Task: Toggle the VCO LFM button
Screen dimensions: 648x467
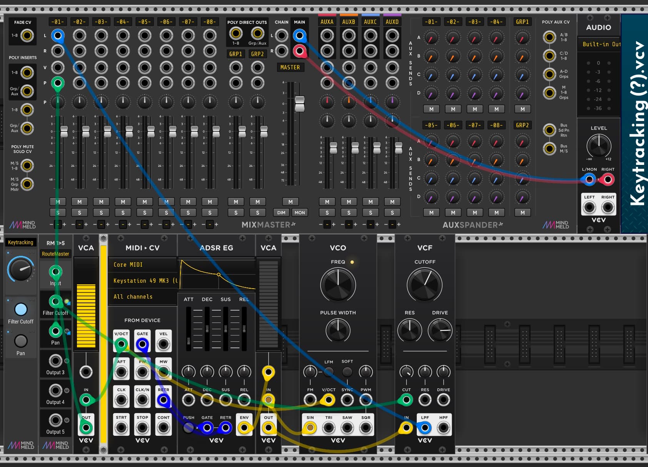Action: (x=329, y=372)
